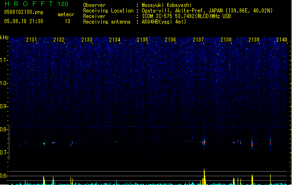Click the 0.9 kHz frequency label
The height and width of the screenshot is (185, 292).
point(4,106)
